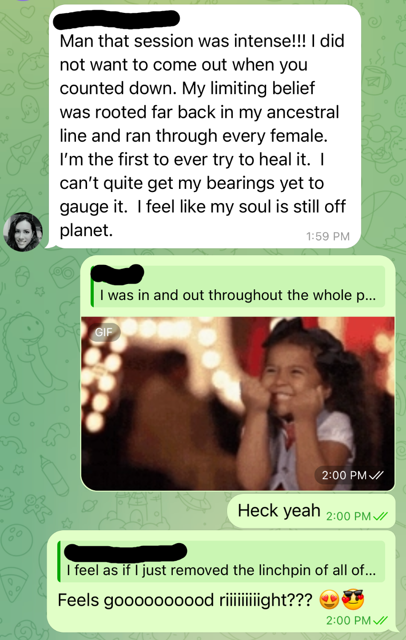Open the laughing girl GIF
This screenshot has height=640, width=406.
tap(238, 404)
